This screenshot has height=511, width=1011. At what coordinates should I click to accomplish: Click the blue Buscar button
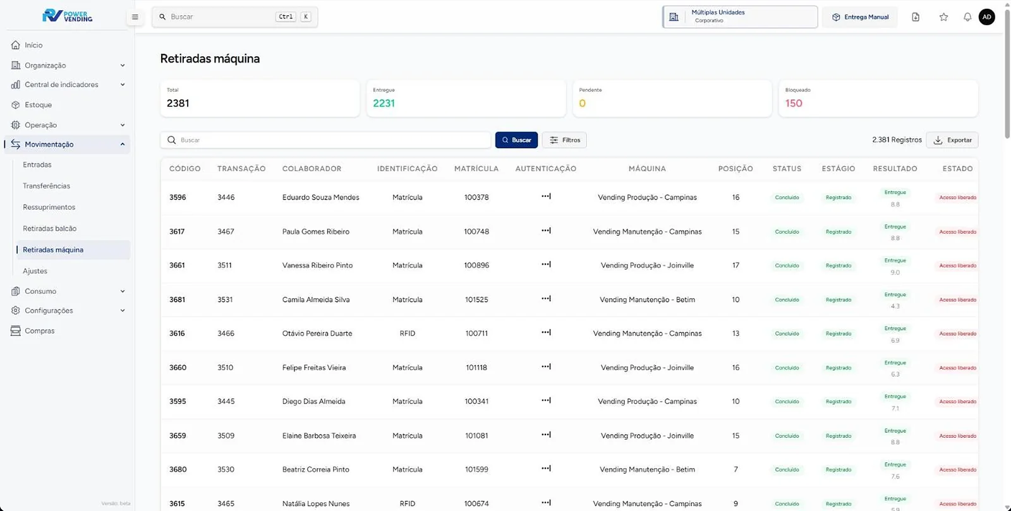click(516, 140)
